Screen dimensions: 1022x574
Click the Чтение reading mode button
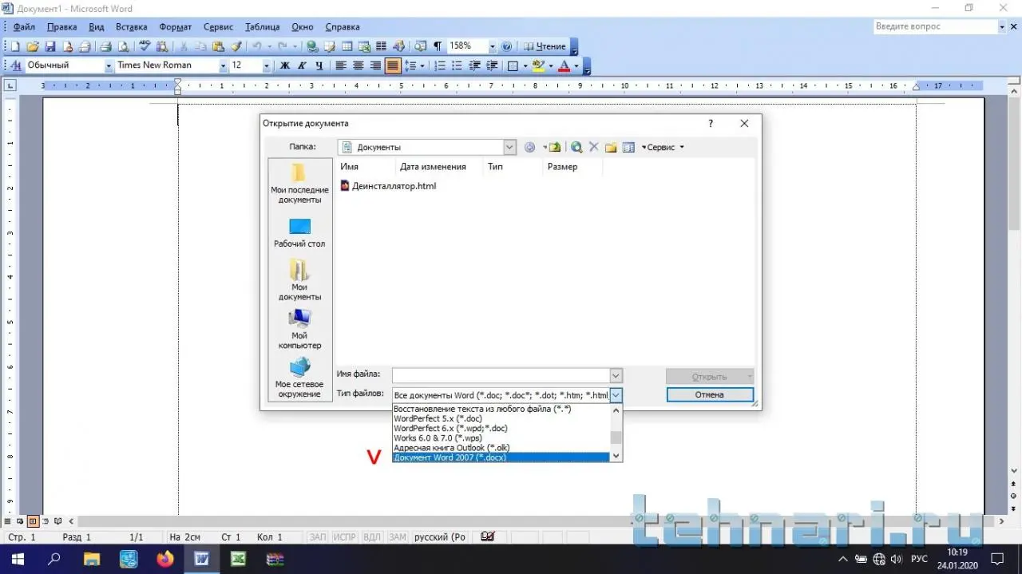pyautogui.click(x=545, y=46)
